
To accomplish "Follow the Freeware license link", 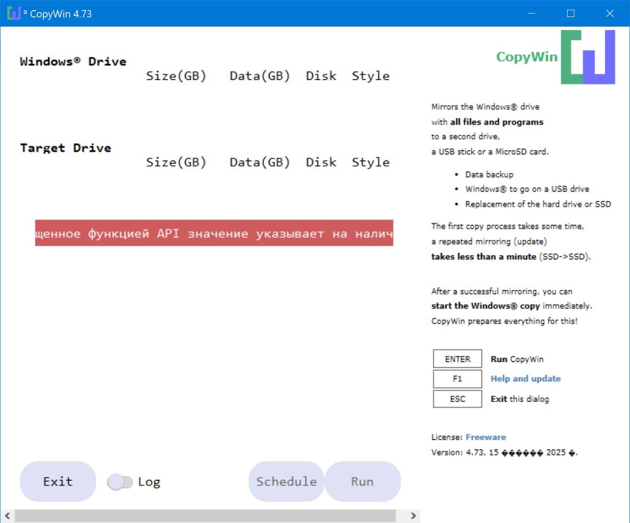I will coord(485,437).
